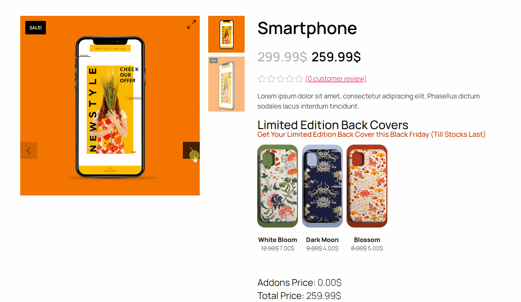Select second faded phone thumbnail
This screenshot has width=521, height=302.
tap(226, 84)
